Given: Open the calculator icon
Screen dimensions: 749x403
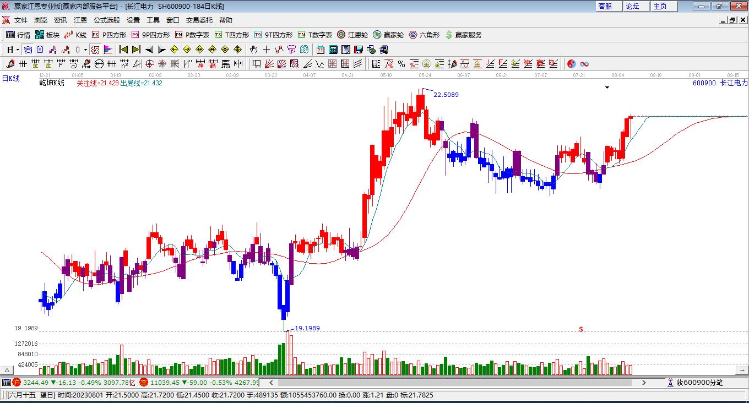Looking at the screenshot, I should point(333,50).
